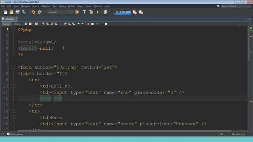253x142 pixels.
Task: Click the Stop Macro Recording square icon
Action: 92,24
